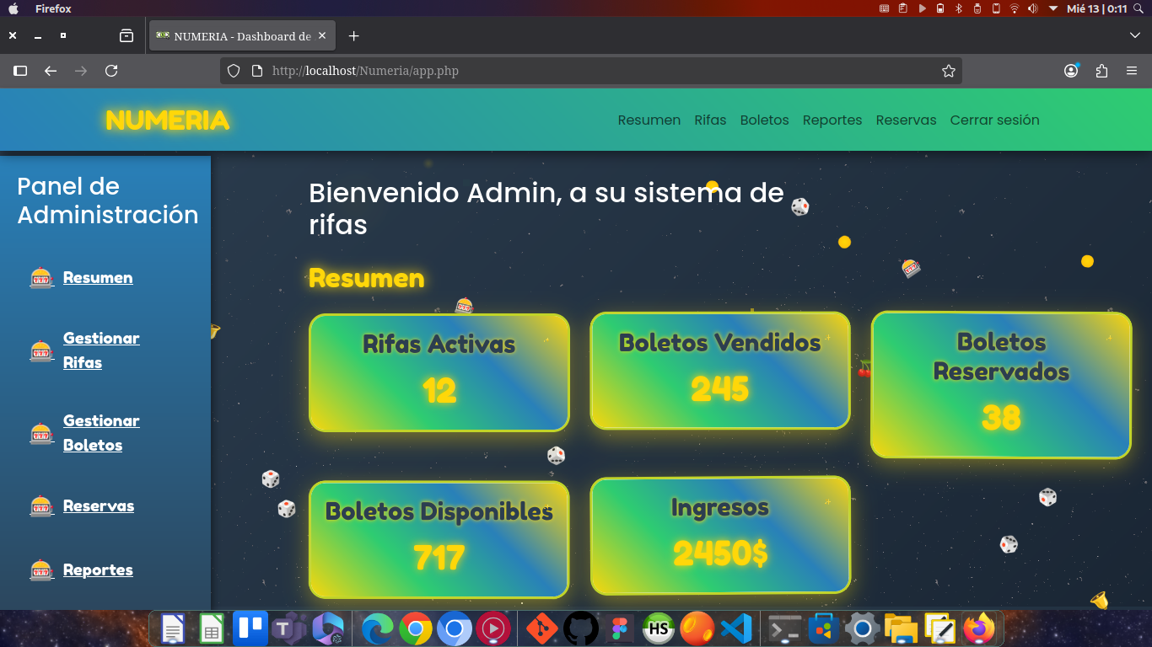This screenshot has height=647, width=1152.
Task: Open the Firefox account icon
Action: tap(1071, 71)
